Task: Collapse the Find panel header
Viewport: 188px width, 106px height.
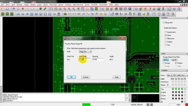Action: pyautogui.click(x=174, y=54)
